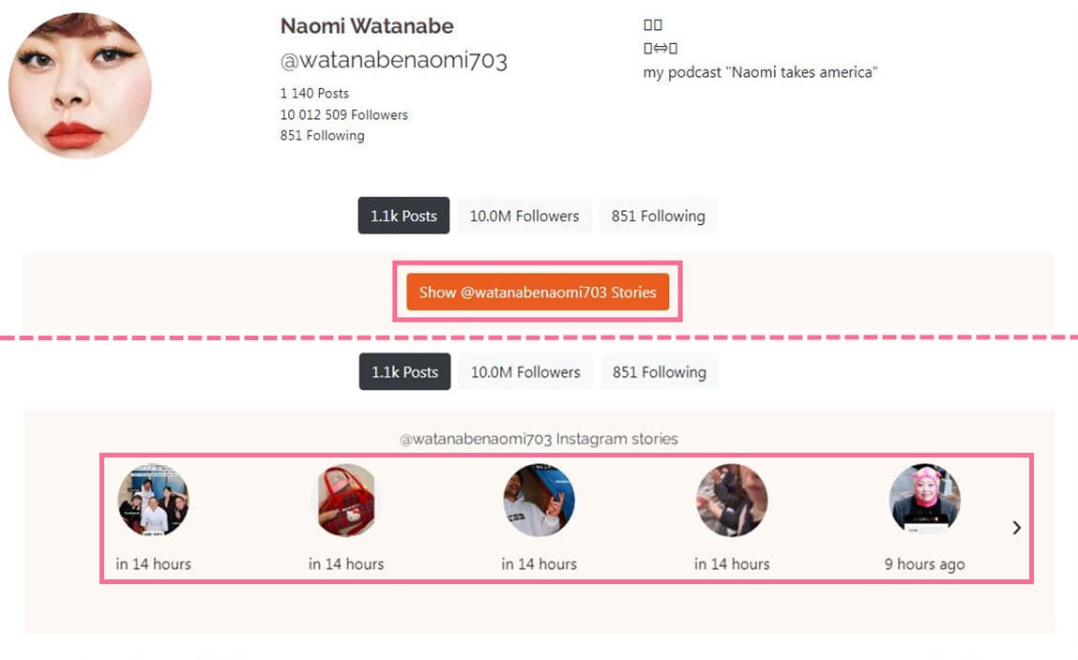Switch to 851 Following tab above Instagram stories heading
Screen dimensions: 1078x660
[x=659, y=372]
